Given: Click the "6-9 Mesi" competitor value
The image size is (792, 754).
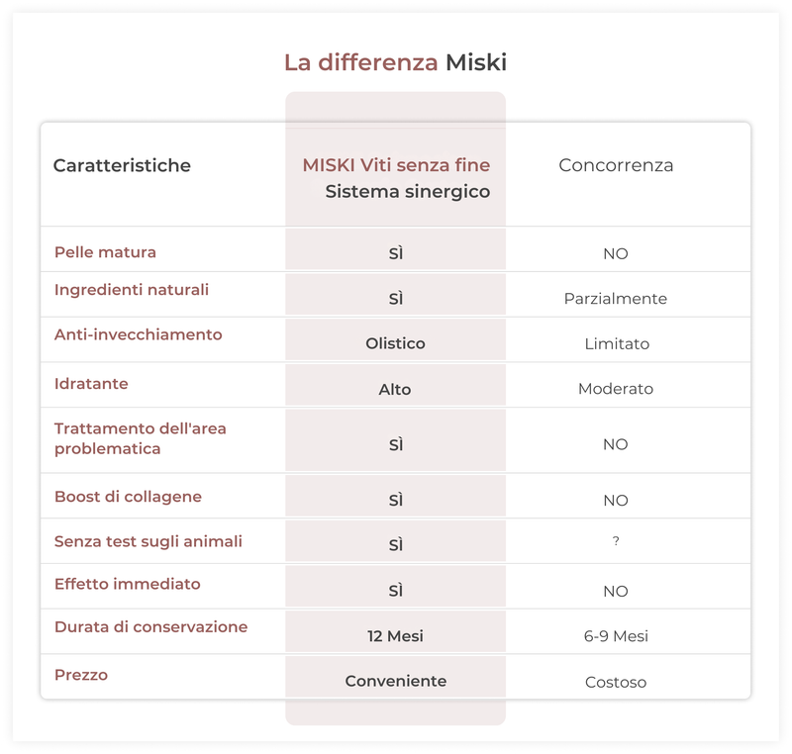Looking at the screenshot, I should coord(616,636).
